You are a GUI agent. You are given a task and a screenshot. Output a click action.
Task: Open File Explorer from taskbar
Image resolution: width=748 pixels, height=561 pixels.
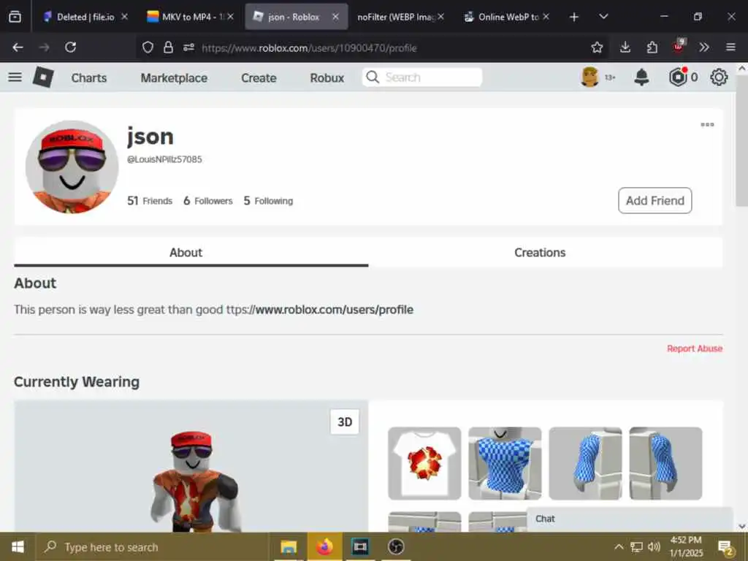[x=289, y=546]
